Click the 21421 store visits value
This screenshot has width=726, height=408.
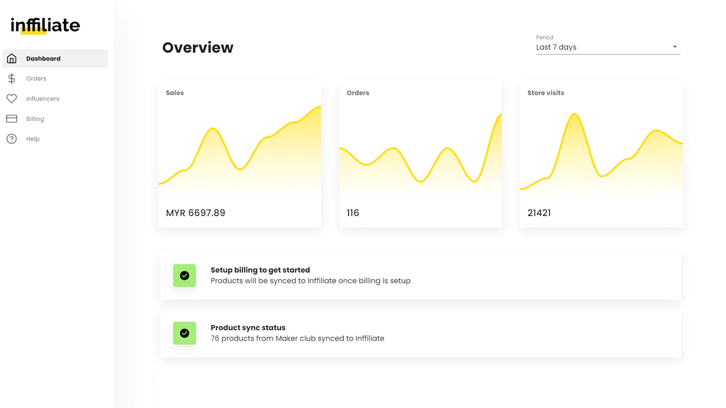click(x=539, y=213)
